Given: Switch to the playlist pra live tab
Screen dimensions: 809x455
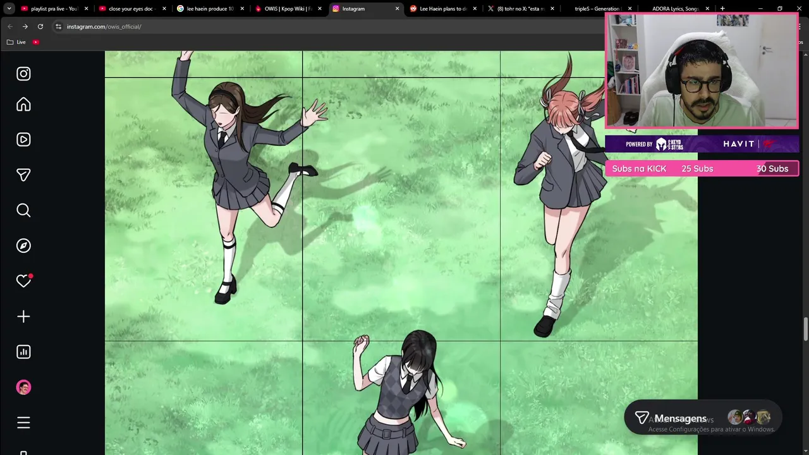Looking at the screenshot, I should tap(54, 9).
